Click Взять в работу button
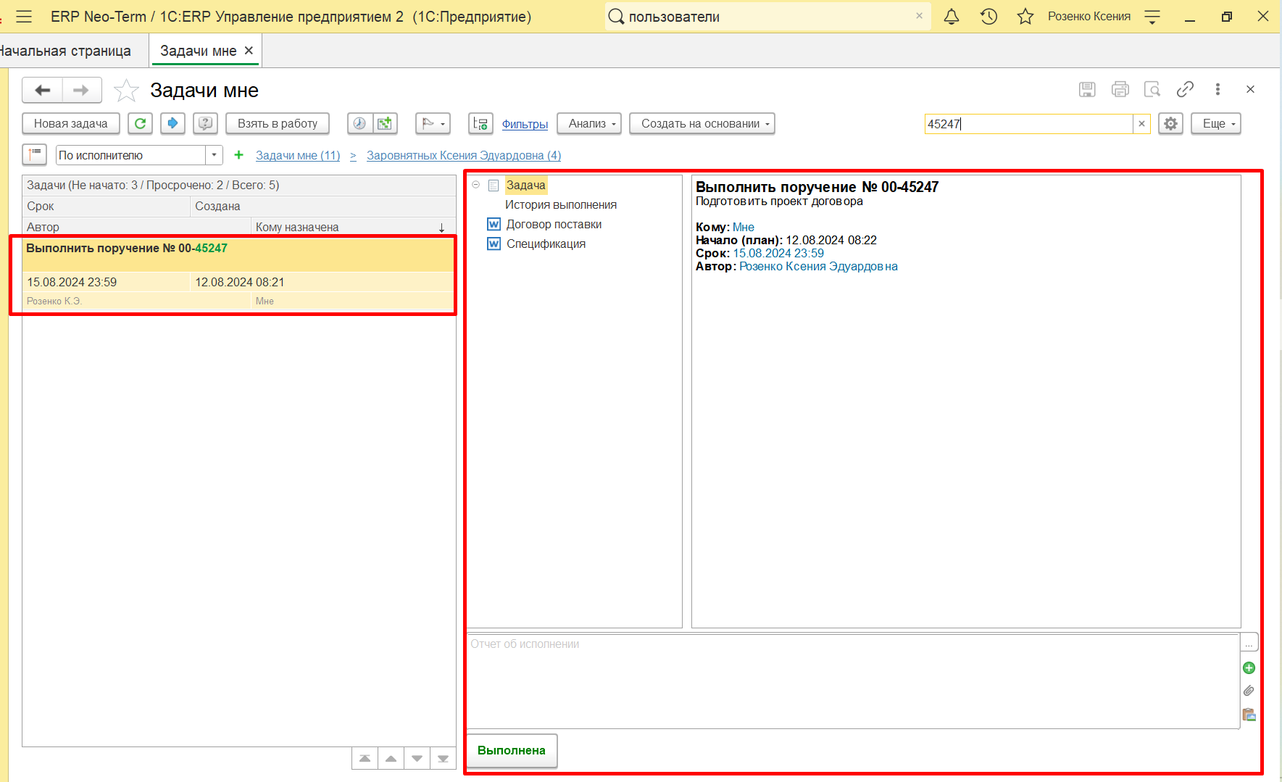This screenshot has width=1282, height=782. point(278,123)
